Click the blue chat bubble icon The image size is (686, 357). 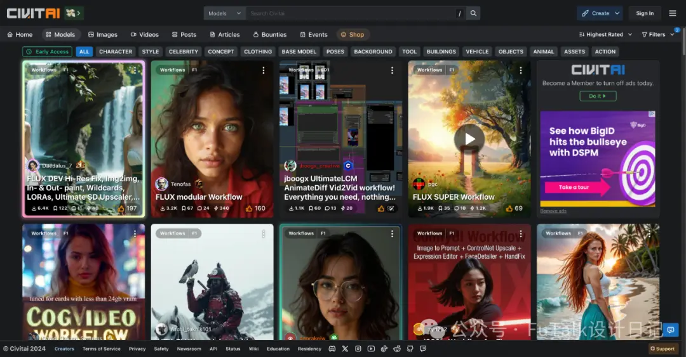pos(671,330)
